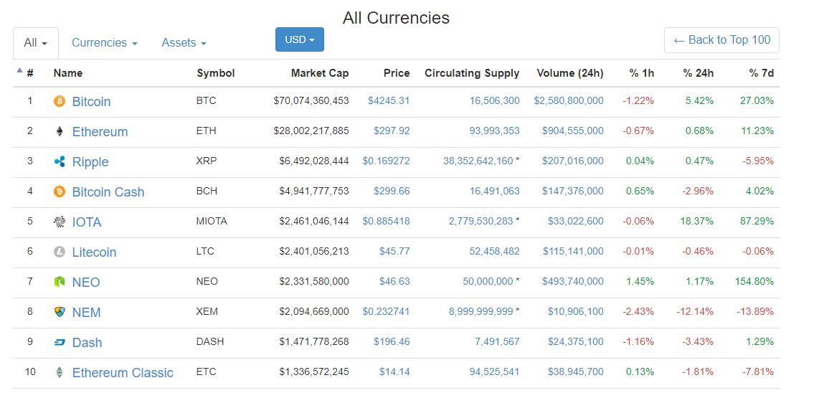Click the NEM shield logo icon
The height and width of the screenshot is (393, 819).
pyautogui.click(x=60, y=312)
